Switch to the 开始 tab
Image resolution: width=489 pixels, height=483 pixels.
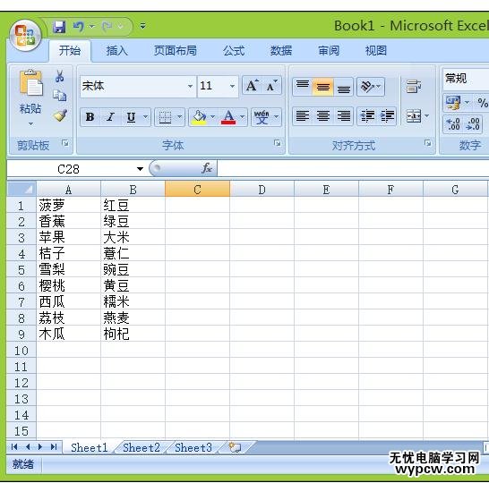[70, 50]
